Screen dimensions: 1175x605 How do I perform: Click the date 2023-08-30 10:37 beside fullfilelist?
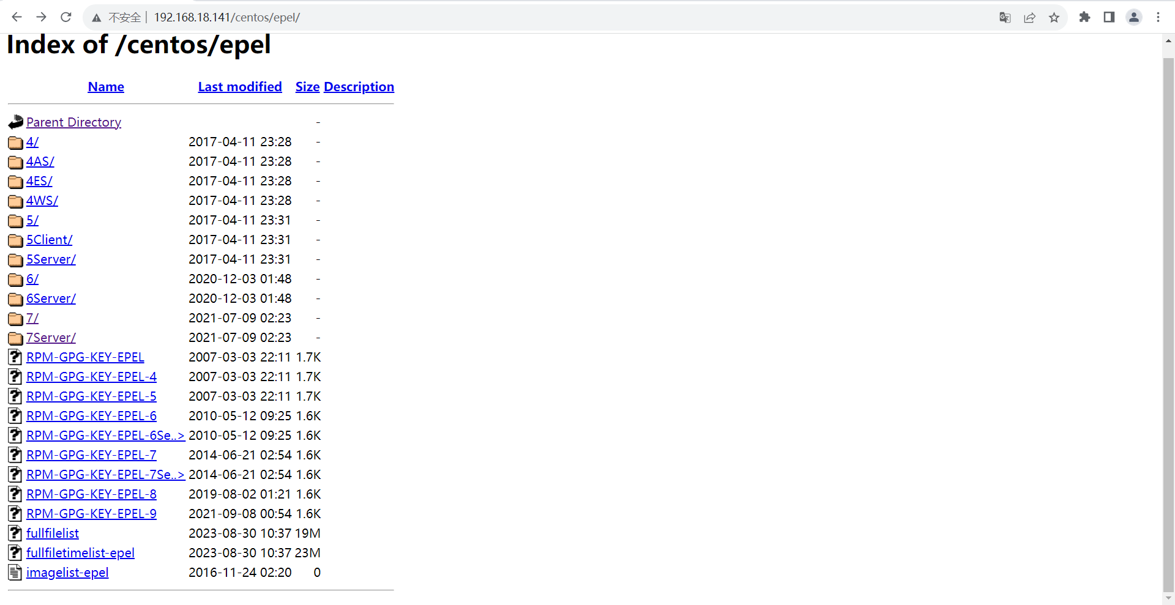coord(240,533)
